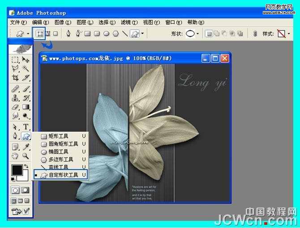Select the Clone Stamp tool
The height and width of the screenshot is (228, 300).
coord(15,98)
